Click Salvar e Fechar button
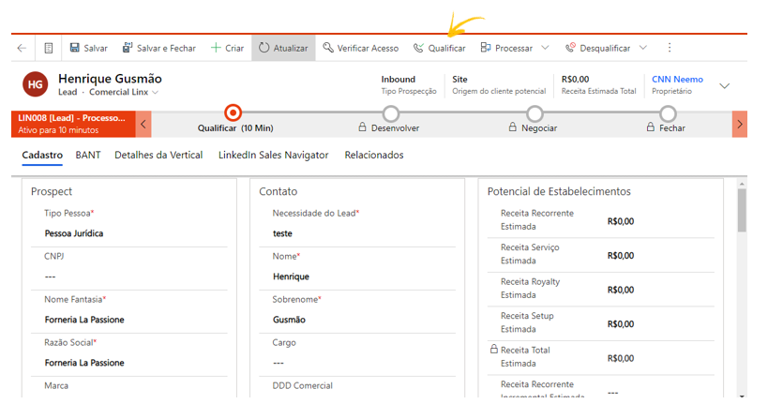This screenshot has width=768, height=419. coord(158,48)
